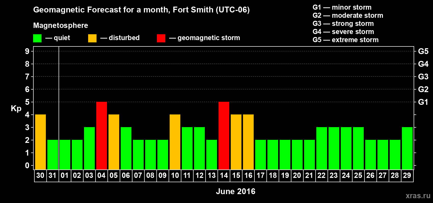This screenshot has height=203, width=433.
Task: Click the G5 label on right axis
Action: click(x=423, y=51)
